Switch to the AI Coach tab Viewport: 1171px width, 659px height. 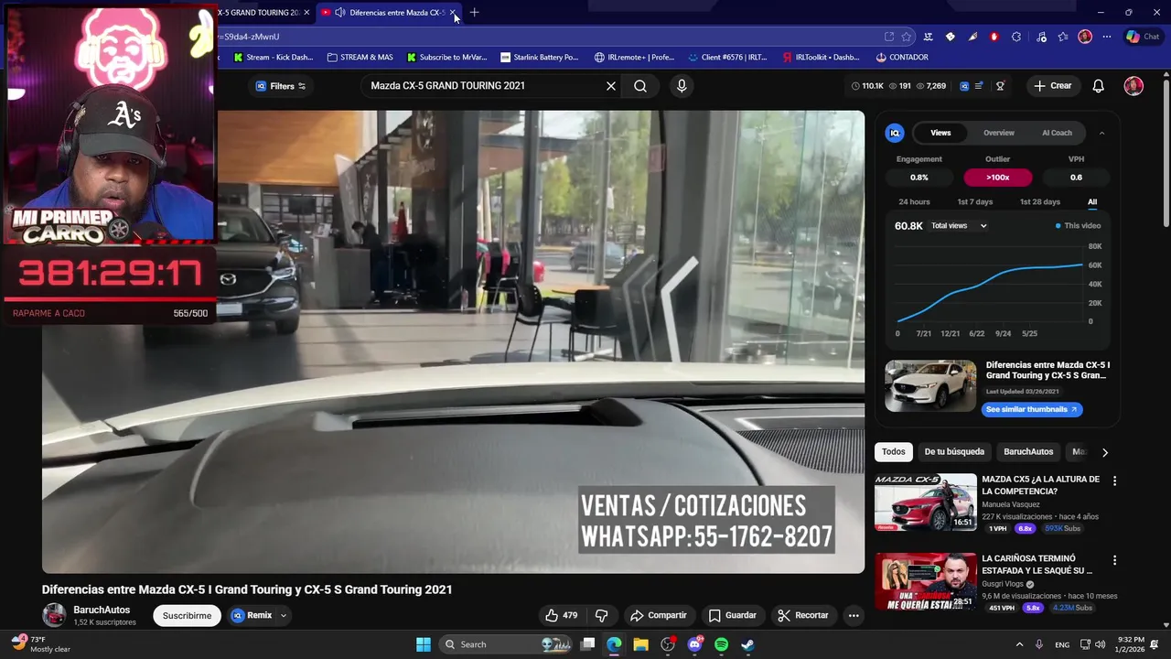1057,133
